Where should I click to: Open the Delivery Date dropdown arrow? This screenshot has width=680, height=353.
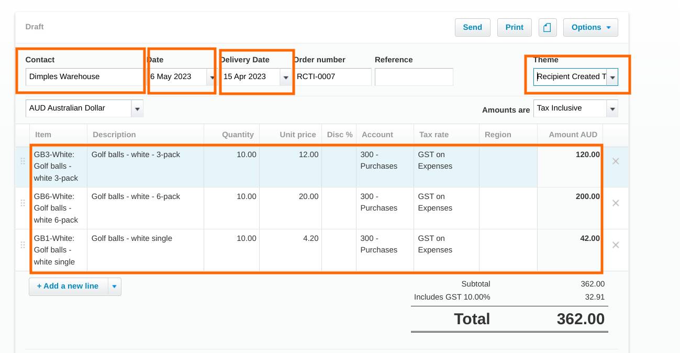tap(286, 76)
